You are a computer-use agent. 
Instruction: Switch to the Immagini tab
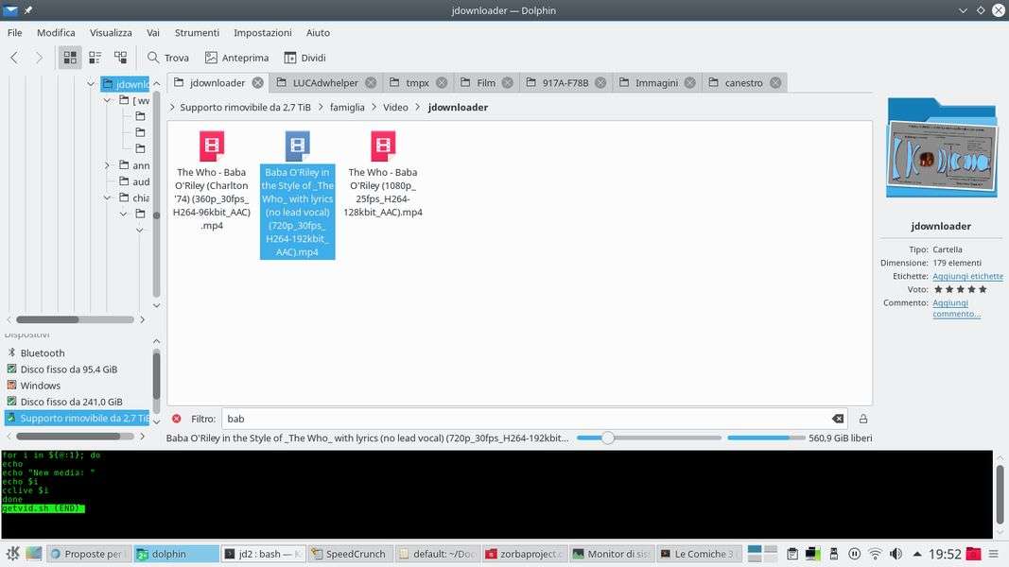pos(656,83)
